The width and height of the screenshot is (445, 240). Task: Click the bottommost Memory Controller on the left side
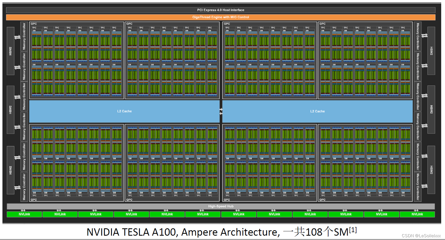24,187
